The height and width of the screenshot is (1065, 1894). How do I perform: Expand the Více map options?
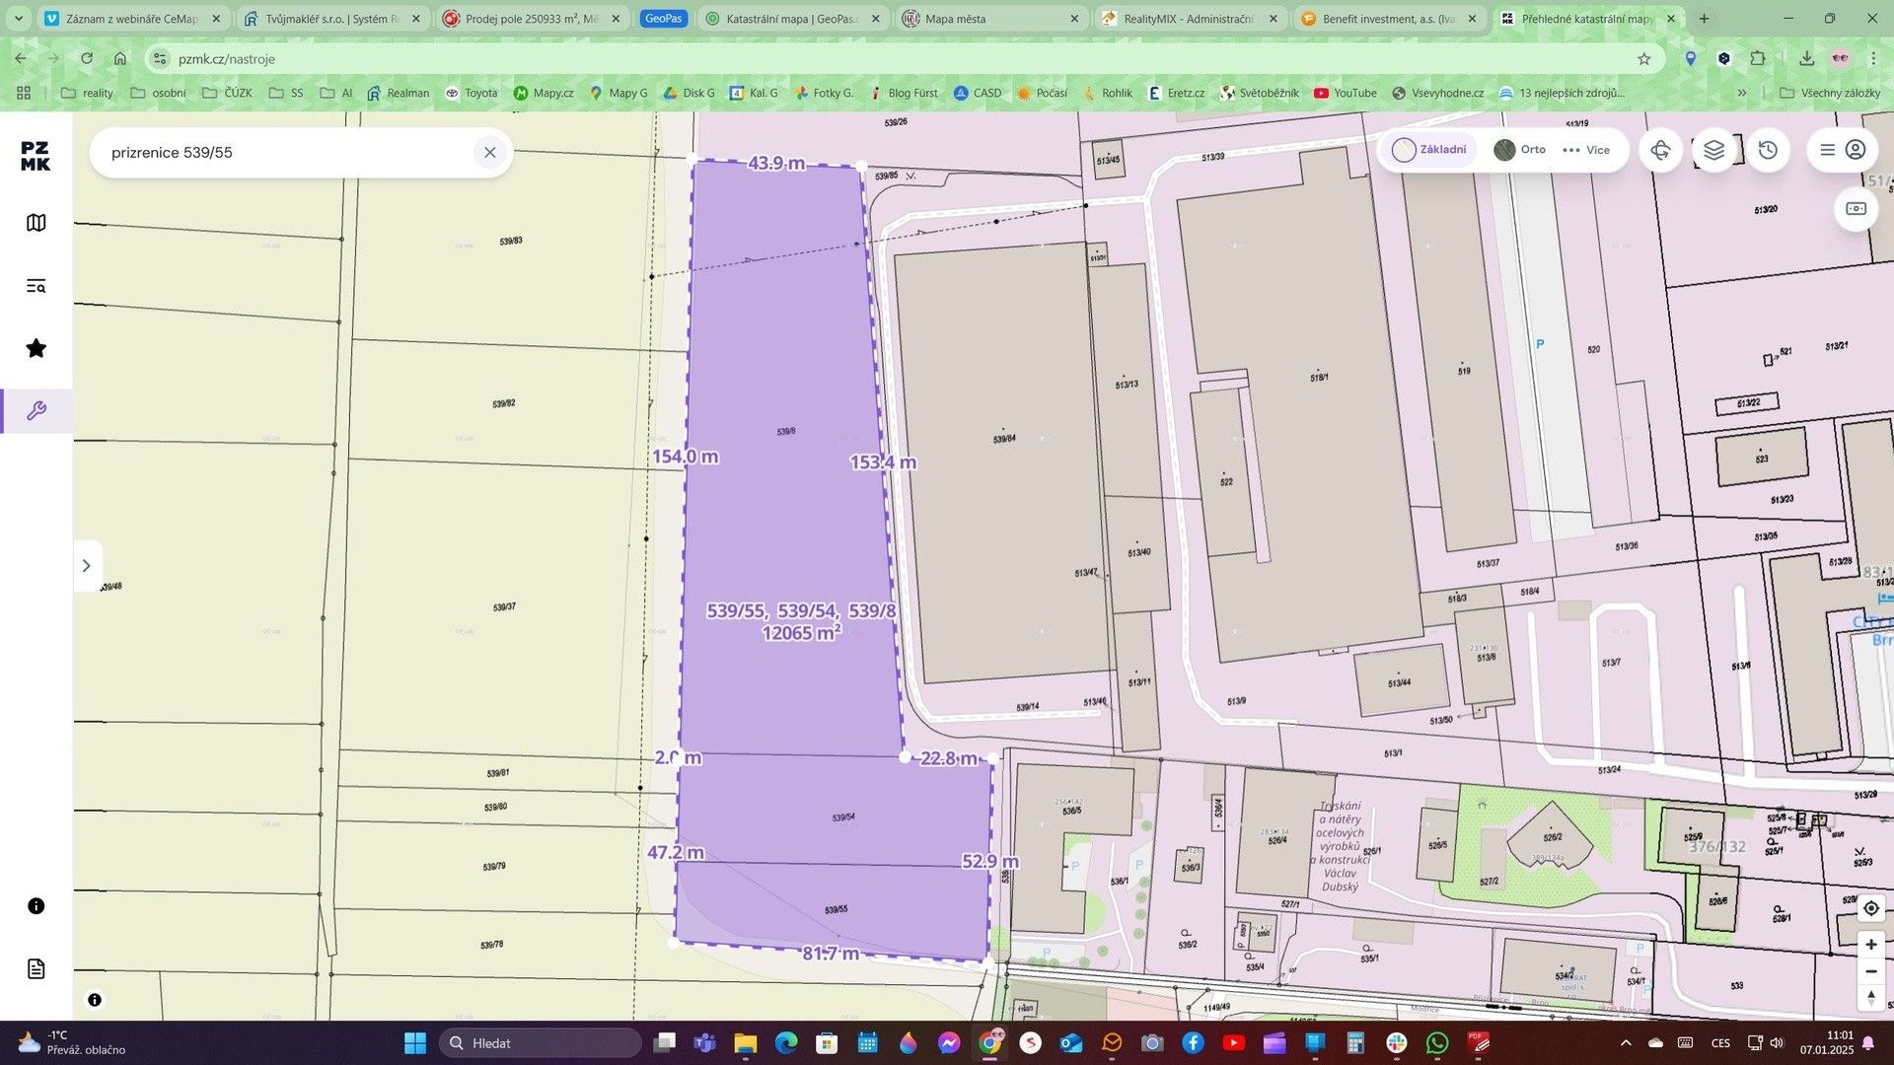coord(1586,150)
